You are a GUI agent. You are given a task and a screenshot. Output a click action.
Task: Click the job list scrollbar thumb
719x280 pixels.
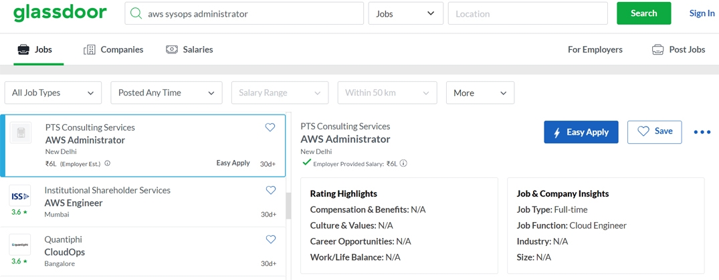tap(288, 205)
